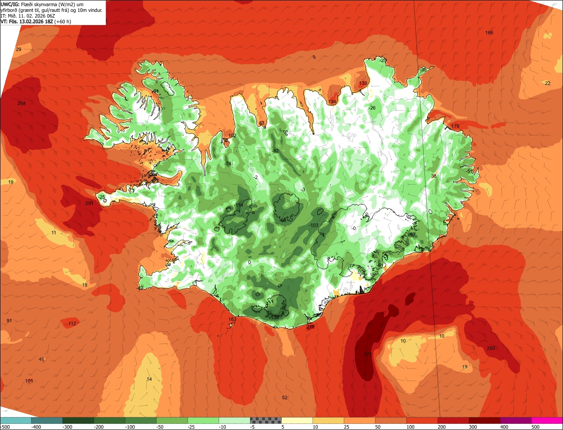This screenshot has width=563, height=430.
Task: Select the pale yellow legend swatch between 5 and 10
Action: [296, 420]
